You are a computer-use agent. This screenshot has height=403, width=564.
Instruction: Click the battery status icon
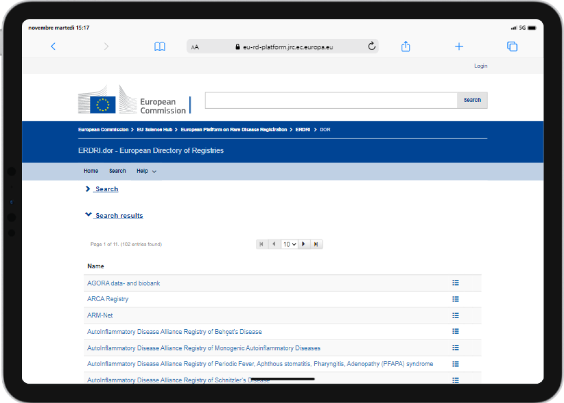coord(532,28)
